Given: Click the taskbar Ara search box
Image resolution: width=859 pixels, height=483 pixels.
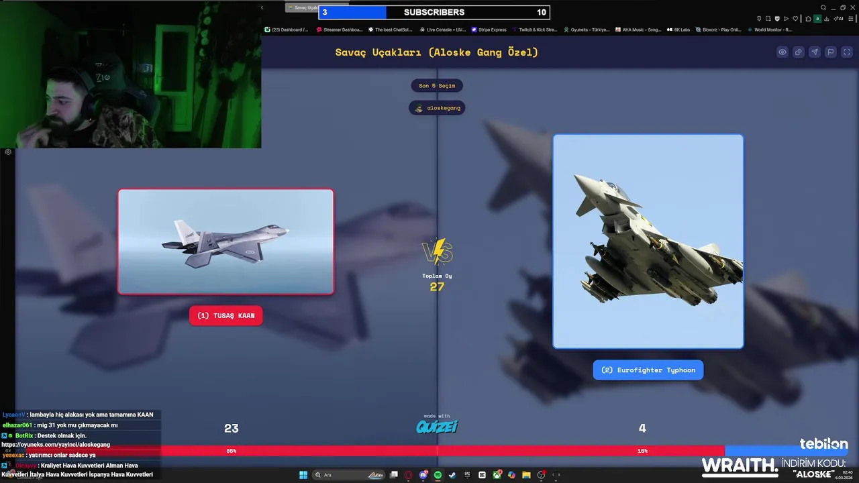Looking at the screenshot, I should [x=348, y=475].
